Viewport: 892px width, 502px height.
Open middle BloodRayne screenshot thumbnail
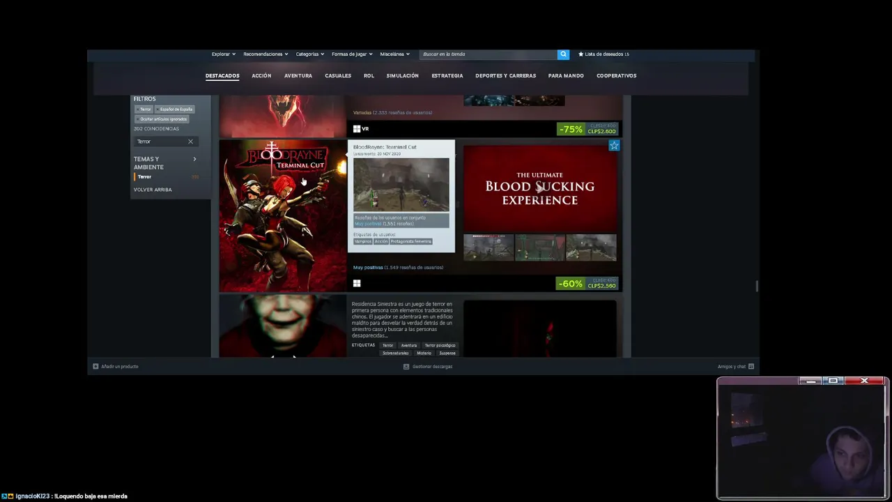[x=540, y=247]
